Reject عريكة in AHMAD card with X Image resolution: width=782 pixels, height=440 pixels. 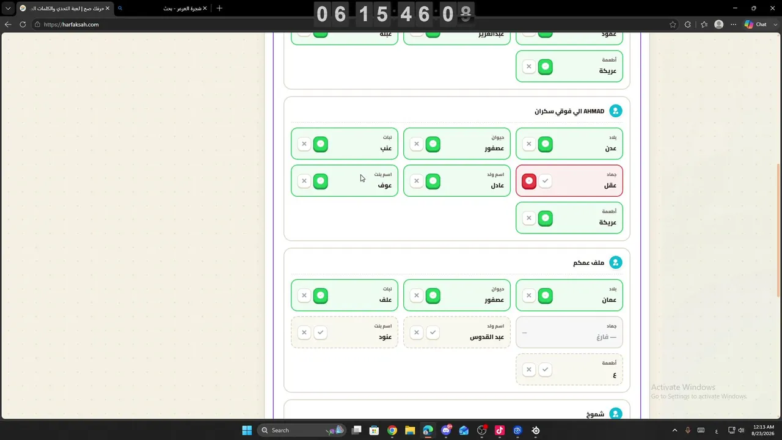pyautogui.click(x=529, y=218)
